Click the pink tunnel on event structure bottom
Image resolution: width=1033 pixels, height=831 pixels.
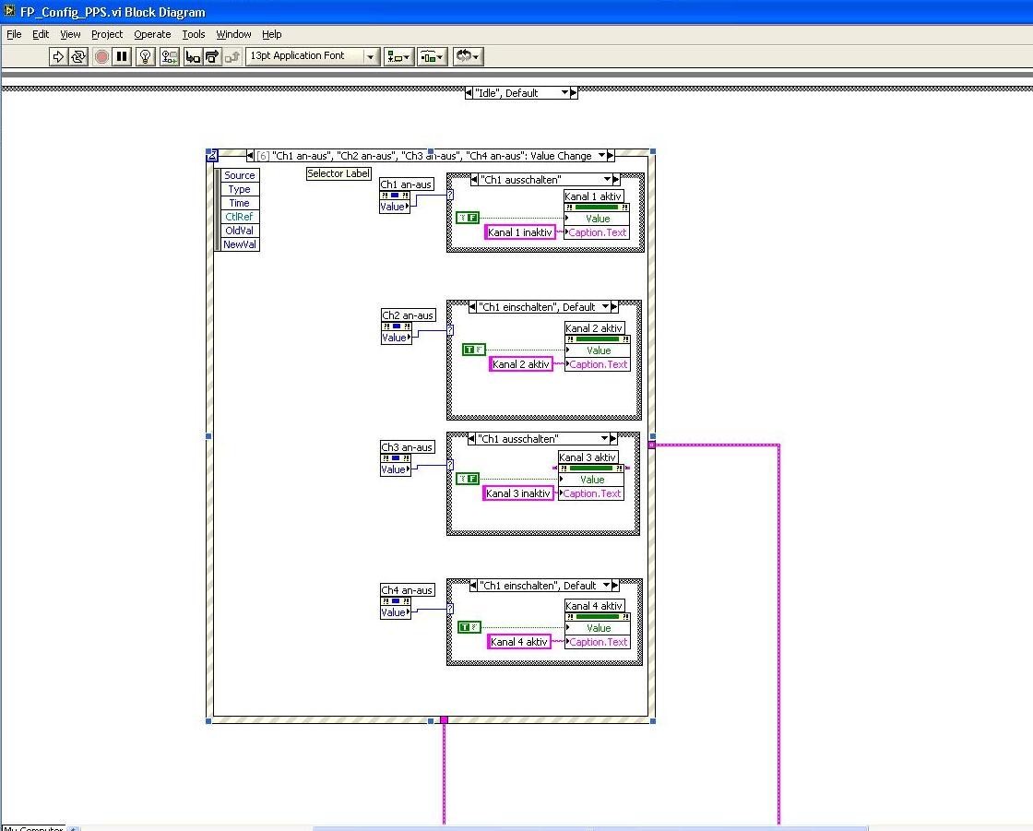(444, 720)
